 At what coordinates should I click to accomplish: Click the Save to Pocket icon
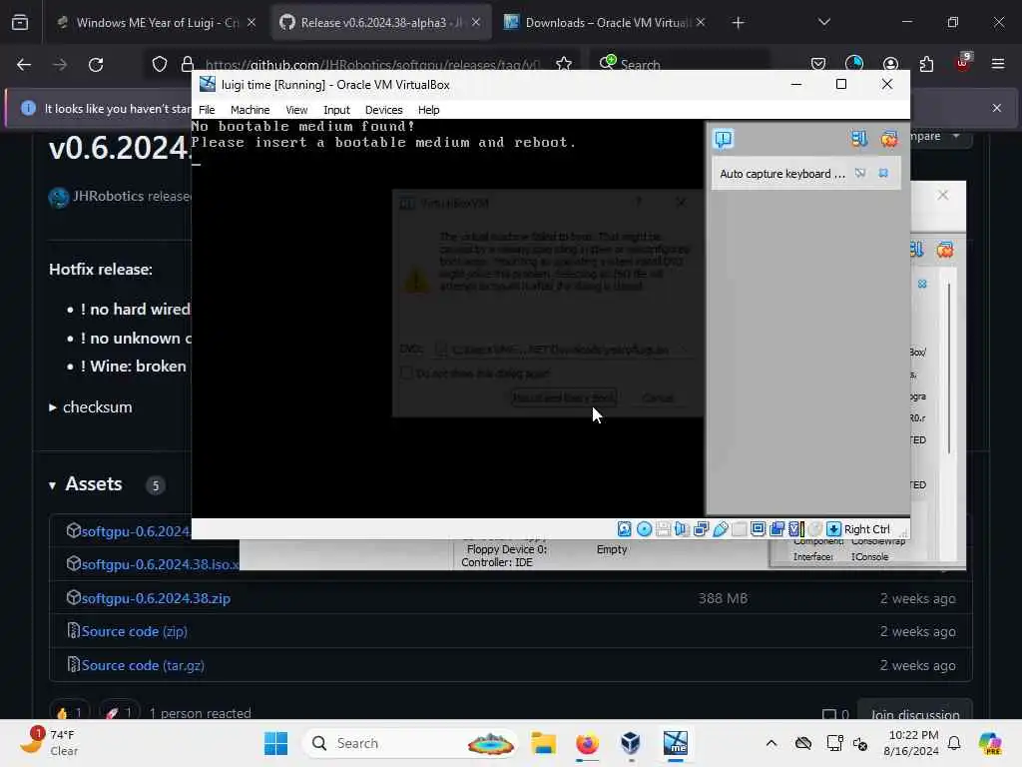(x=818, y=64)
